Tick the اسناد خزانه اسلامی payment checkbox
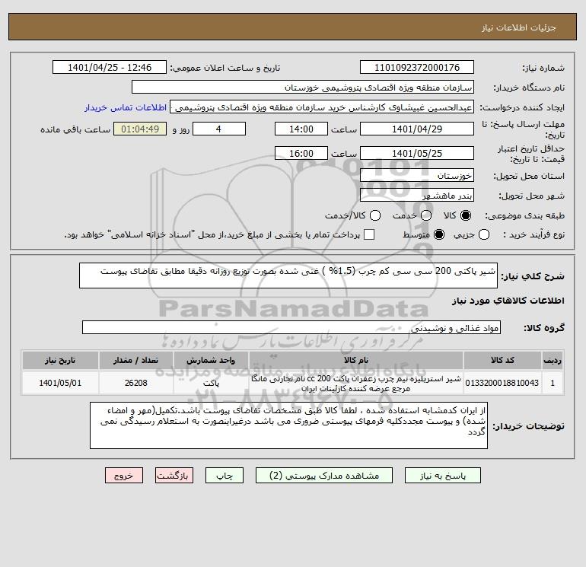 pos(369,234)
